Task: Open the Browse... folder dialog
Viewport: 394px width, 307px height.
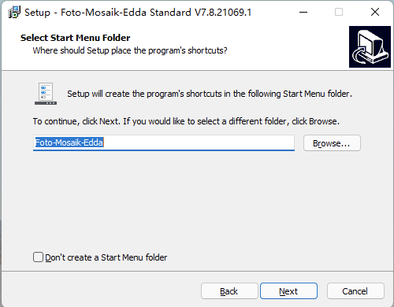Action: [332, 143]
